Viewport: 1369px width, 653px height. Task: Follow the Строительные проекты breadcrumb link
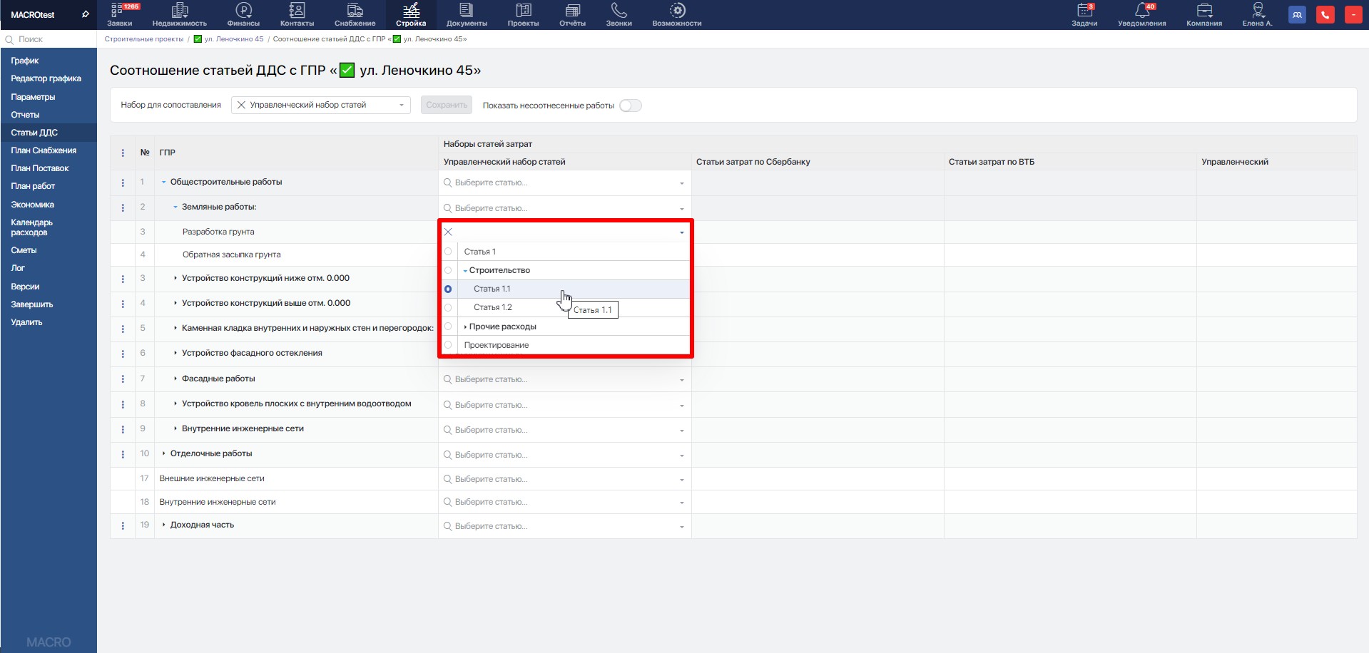coord(144,39)
